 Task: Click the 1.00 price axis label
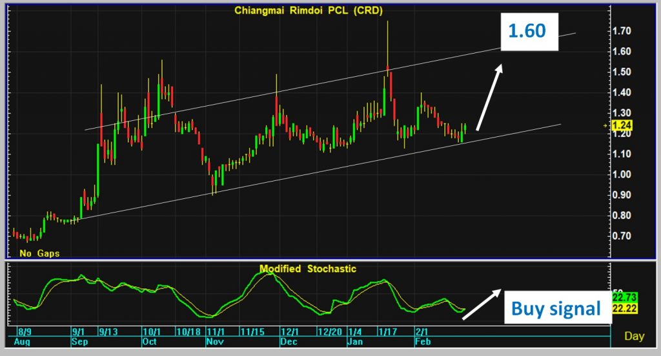pyautogui.click(x=622, y=174)
